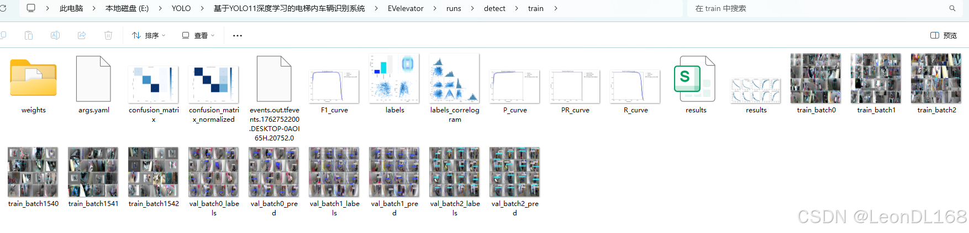The height and width of the screenshot is (233, 969).
Task: Select the args.yaml file
Action: coord(93,79)
